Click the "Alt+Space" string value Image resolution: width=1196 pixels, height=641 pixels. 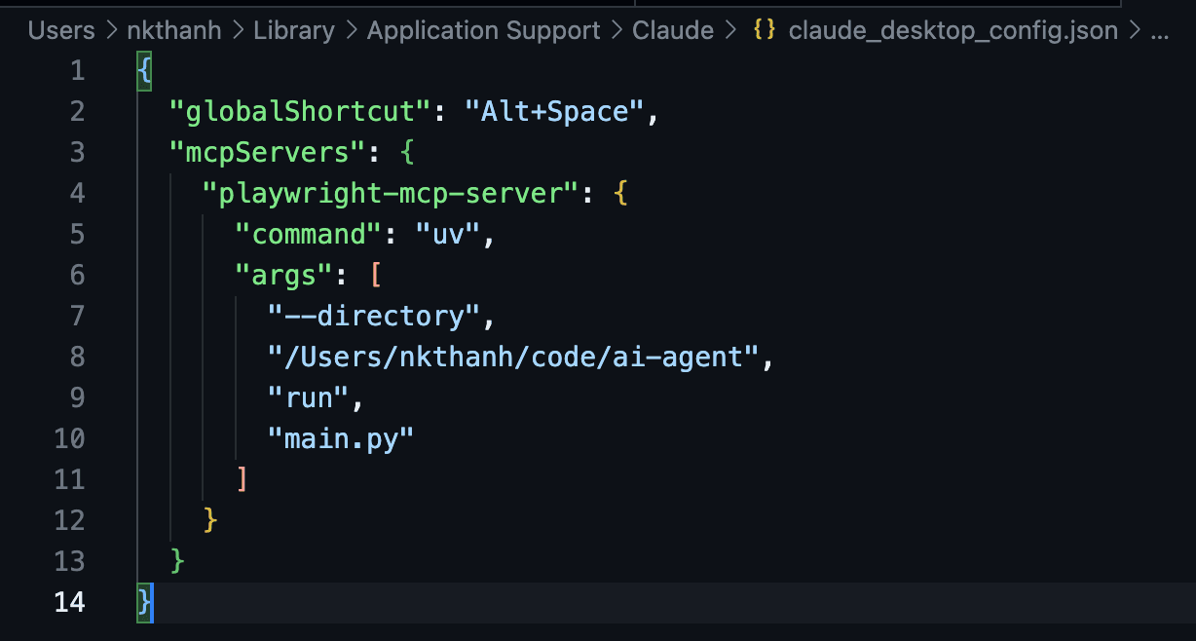[x=562, y=112]
